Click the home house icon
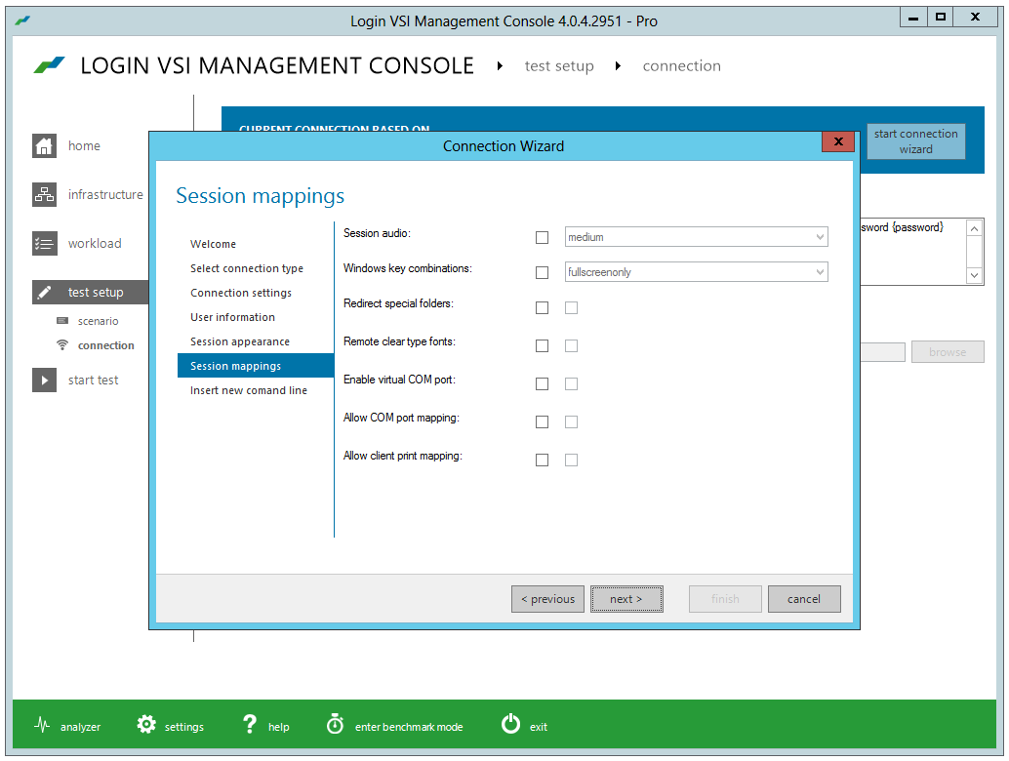The image size is (1009, 761). point(44,145)
